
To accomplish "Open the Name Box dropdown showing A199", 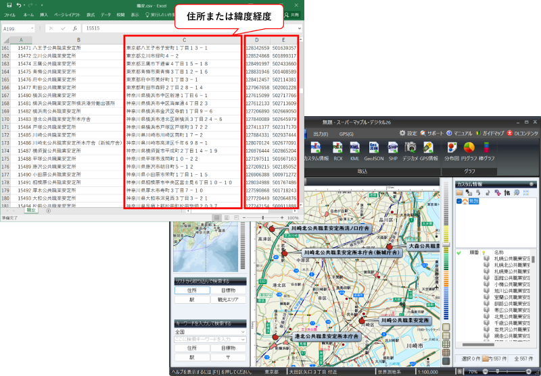I will (32, 28).
